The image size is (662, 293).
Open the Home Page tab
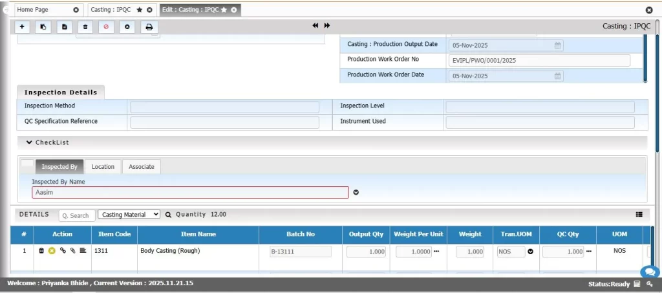pos(42,10)
